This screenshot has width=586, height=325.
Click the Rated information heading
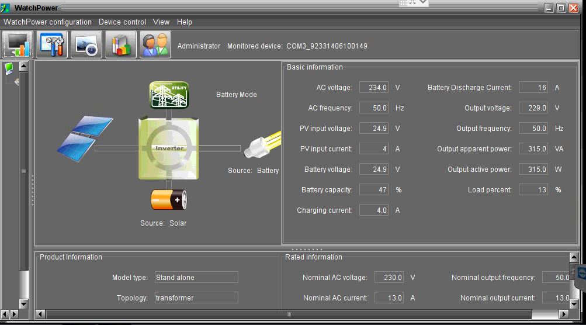coord(314,257)
